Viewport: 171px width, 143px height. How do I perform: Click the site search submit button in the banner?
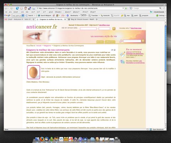pyautogui.click(x=143, y=41)
